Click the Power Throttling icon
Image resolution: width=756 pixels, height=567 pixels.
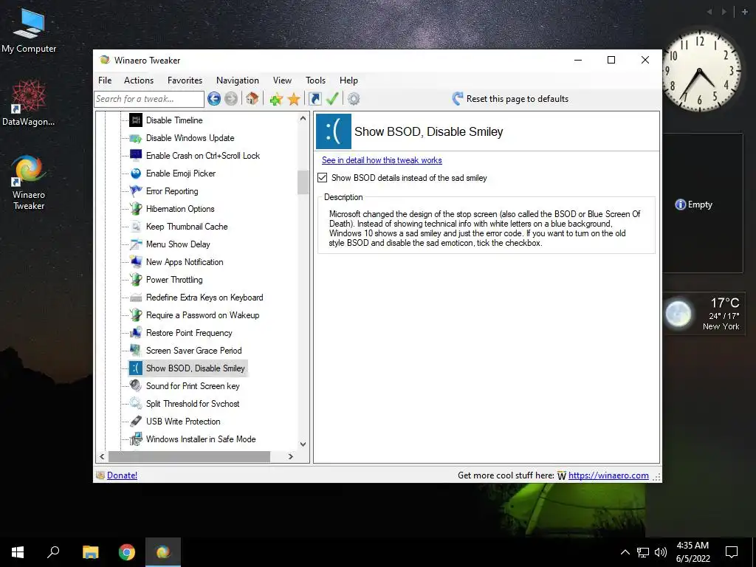[136, 280]
